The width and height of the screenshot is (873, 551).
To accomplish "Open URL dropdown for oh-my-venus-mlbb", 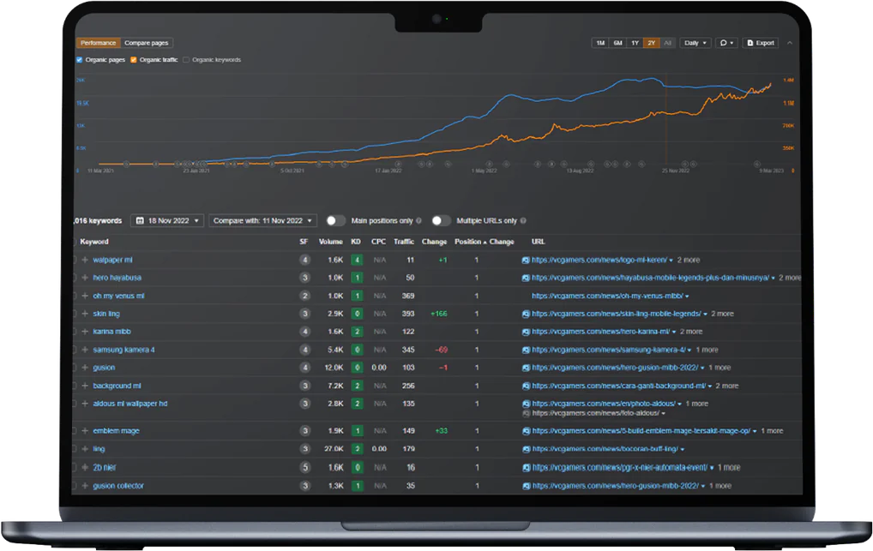I will (x=687, y=296).
